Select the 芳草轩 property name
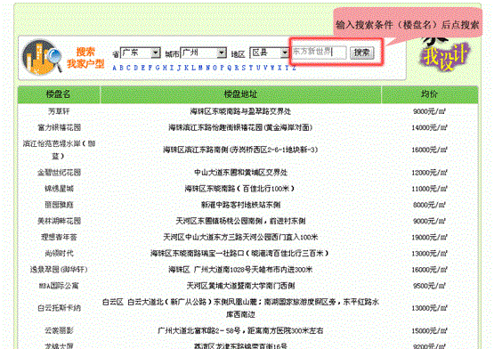Image resolution: width=494 pixels, height=349 pixels. 59,111
